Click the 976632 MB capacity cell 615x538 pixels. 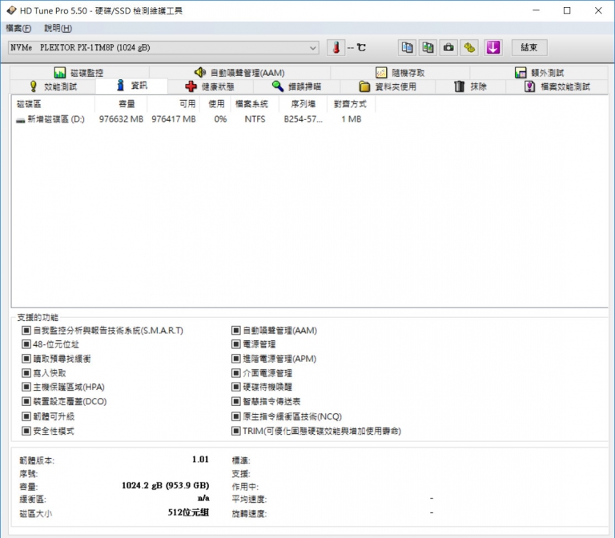tap(121, 119)
